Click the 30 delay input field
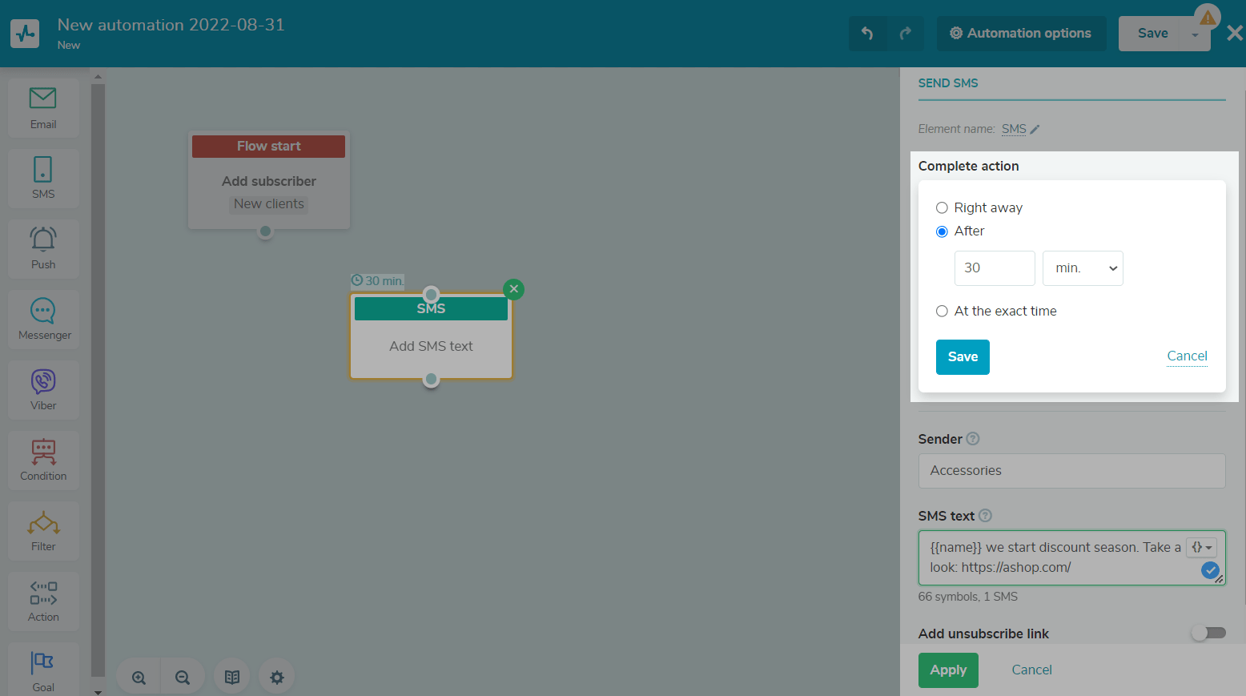The width and height of the screenshot is (1246, 696). pyautogui.click(x=995, y=268)
